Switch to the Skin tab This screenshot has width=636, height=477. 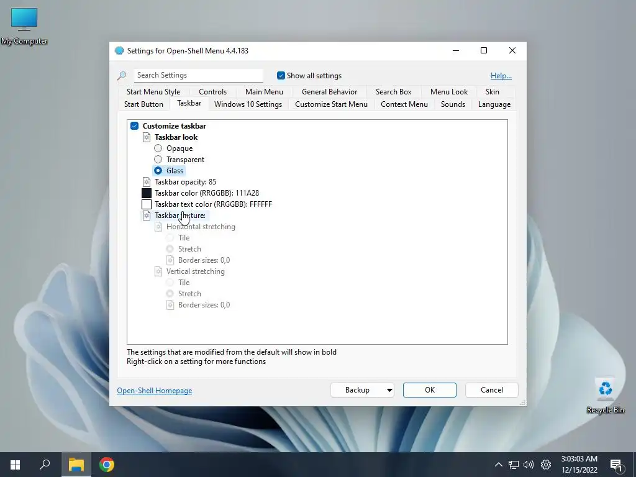(493, 92)
